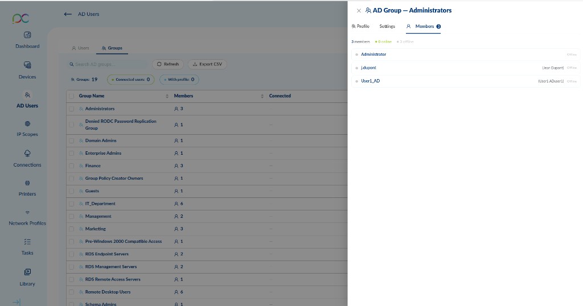Open the RDS Endpoint Servers group
The image size is (583, 306).
point(106,254)
